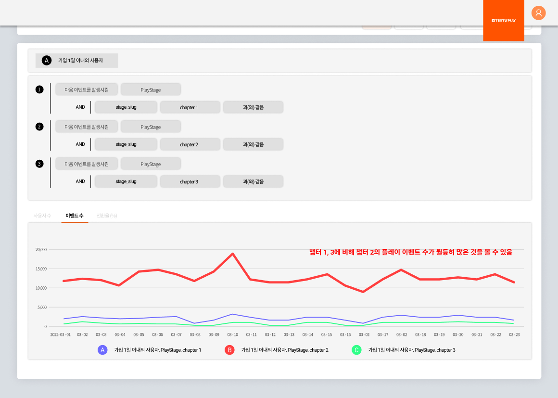Screen dimensions: 558x398
Task: Edit the chapter 3 value field
Action: (x=189, y=181)
